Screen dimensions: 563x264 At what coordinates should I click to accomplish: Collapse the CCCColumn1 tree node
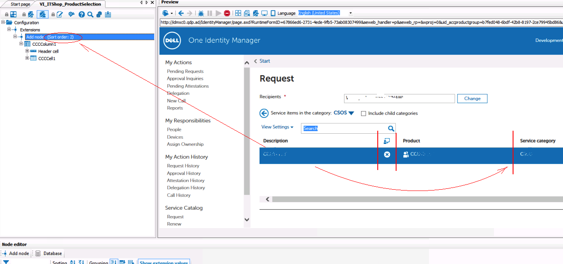21,44
